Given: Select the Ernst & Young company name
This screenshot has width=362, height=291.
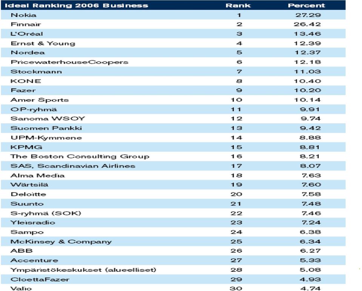Looking at the screenshot, I should point(43,43).
